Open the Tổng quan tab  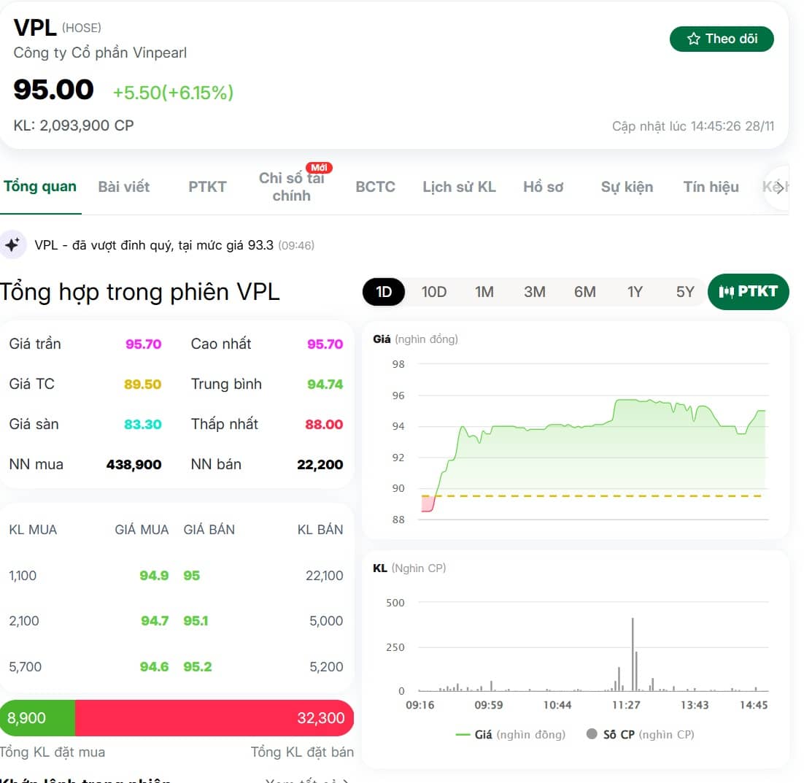click(x=40, y=186)
